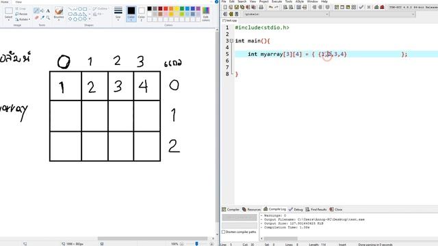The width and height of the screenshot is (438, 246).
Task: Pick the green color swatch in palette
Action: point(182,9)
